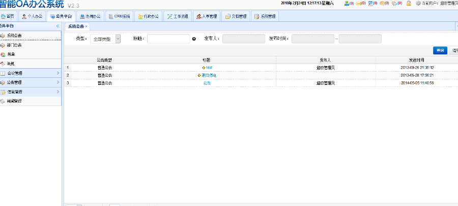Open the blue chat bubbles notification icon

(394, 3)
